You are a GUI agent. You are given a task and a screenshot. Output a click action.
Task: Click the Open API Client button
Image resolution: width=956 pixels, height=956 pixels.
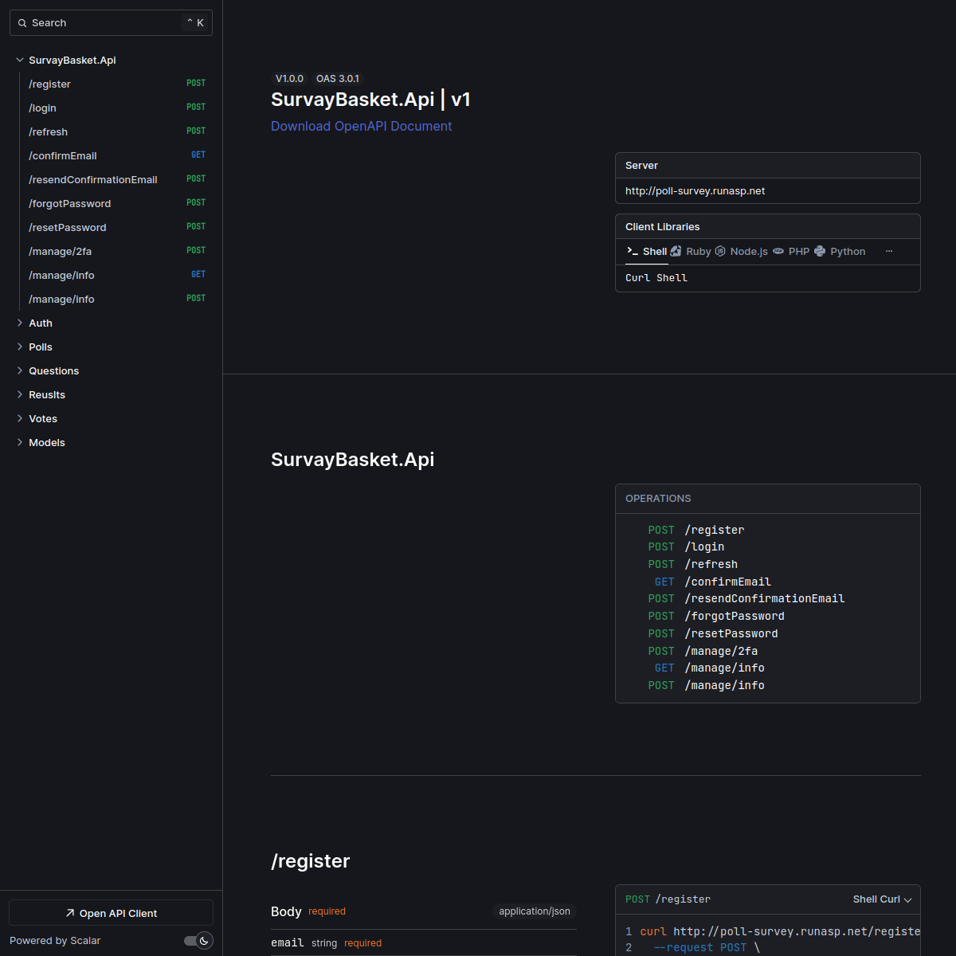(111, 913)
